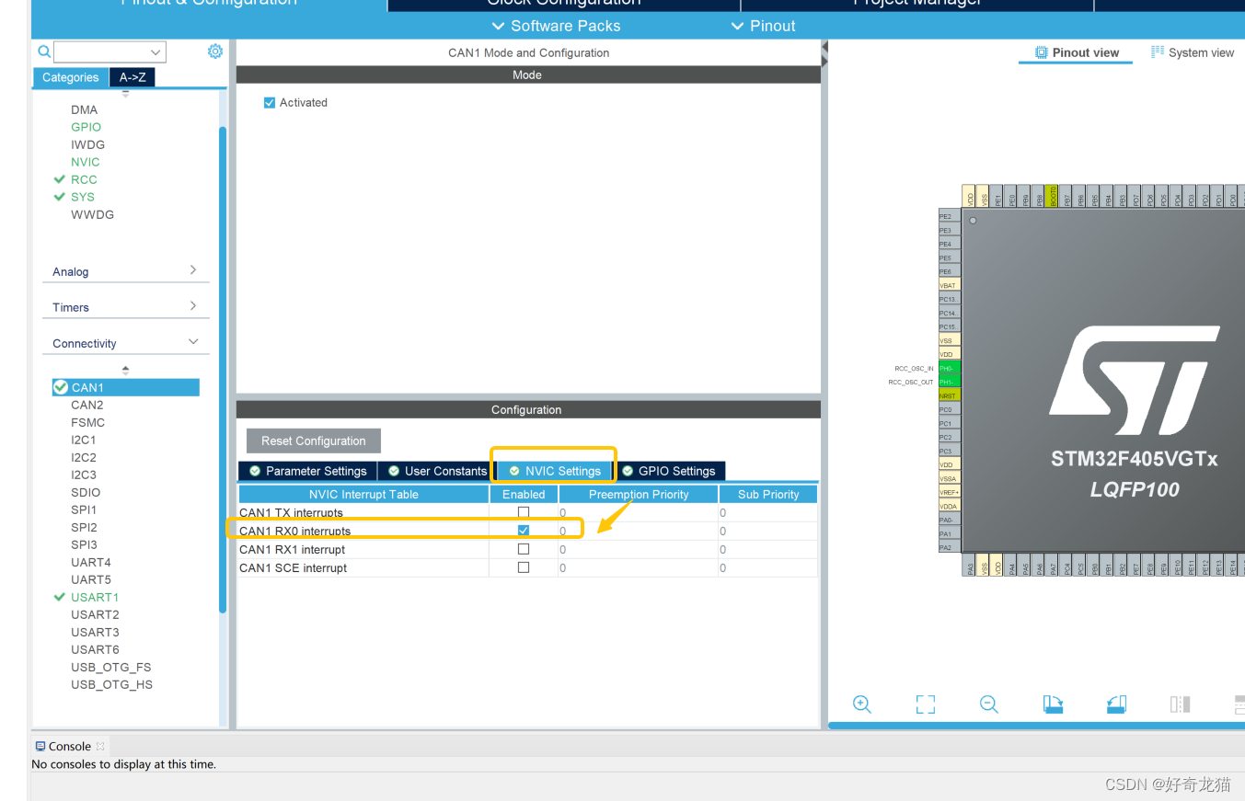Viewport: 1245px width, 801px height.
Task: Click the categories panel vertical scrollbar
Action: (x=223, y=368)
